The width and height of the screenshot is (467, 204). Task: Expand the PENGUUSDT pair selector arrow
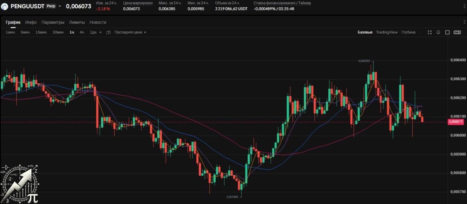(60, 6)
